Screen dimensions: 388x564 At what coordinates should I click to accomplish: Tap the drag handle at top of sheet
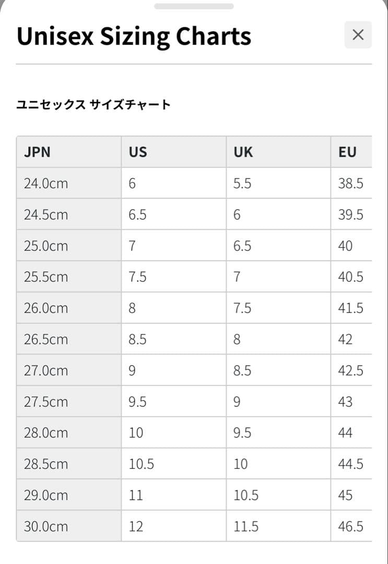tap(194, 6)
